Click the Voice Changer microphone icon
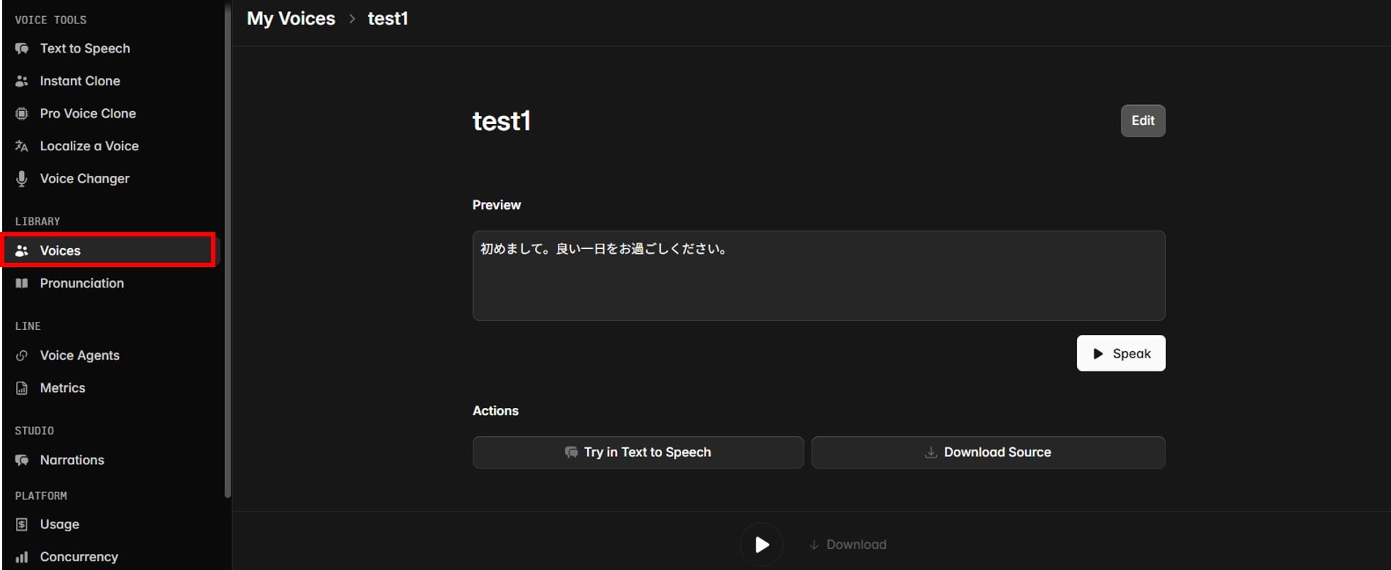Image resolution: width=1391 pixels, height=570 pixels. click(22, 179)
